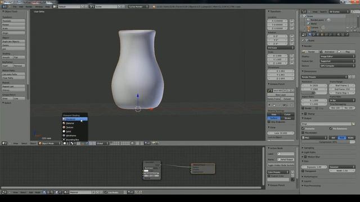Screen dimensions: 360x202
Task: Open the 24 fps frame rate dropdown
Action: coord(342,100)
